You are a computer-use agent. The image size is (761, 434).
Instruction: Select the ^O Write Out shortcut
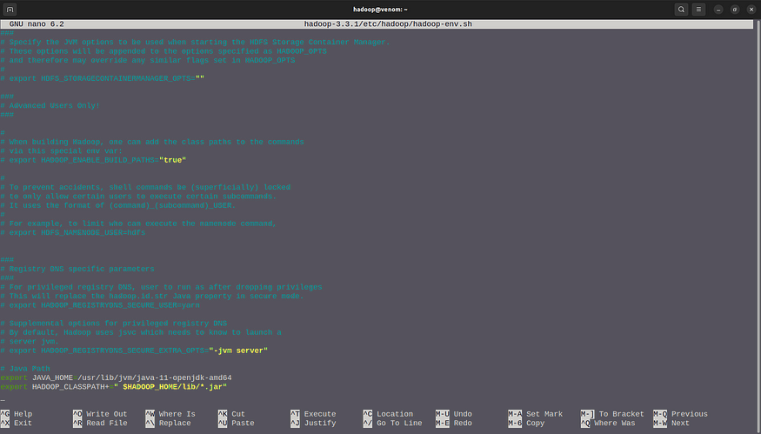[x=100, y=414]
